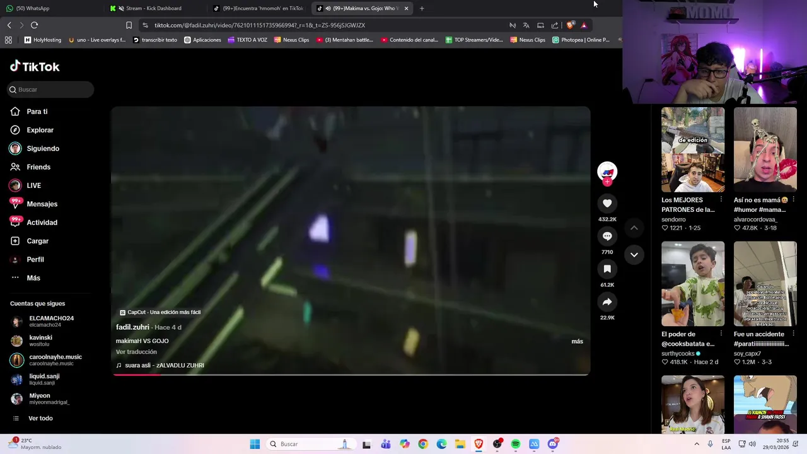Open the El poder de @cooksbatata thumbnail
The width and height of the screenshot is (807, 454).
point(693,284)
